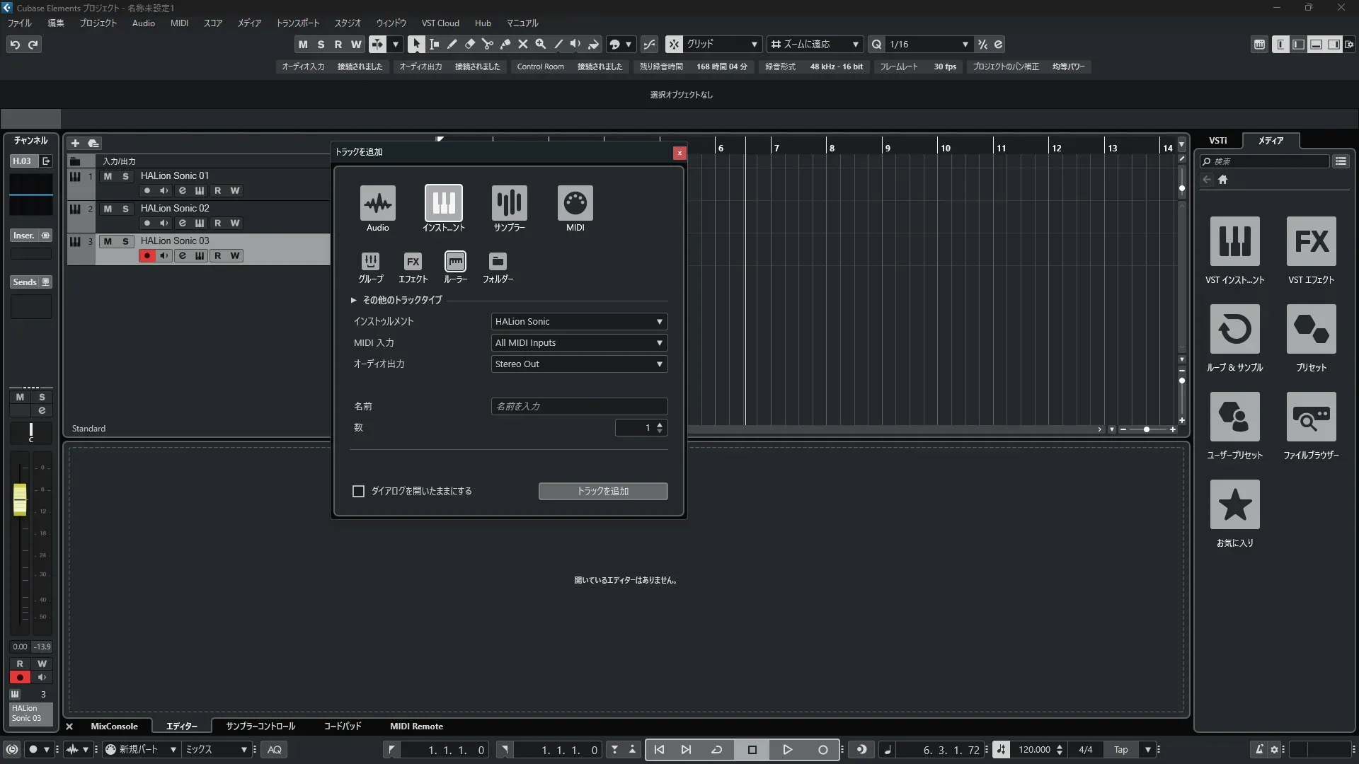
Task: Pick the MIDI track type icon
Action: point(575,204)
